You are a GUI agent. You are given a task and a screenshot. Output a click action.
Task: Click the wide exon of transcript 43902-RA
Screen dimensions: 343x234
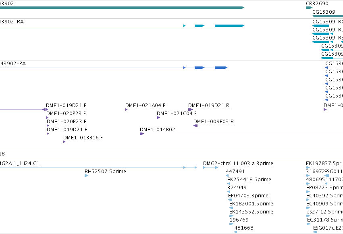pyautogui.click(x=229, y=26)
